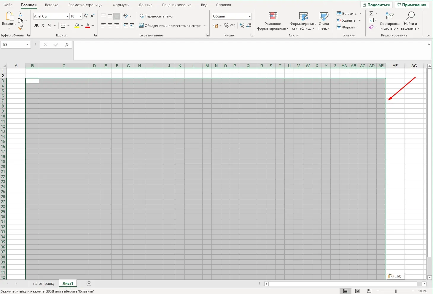Click the Clear eraser icon
The image size is (433, 294).
pos(371,27)
